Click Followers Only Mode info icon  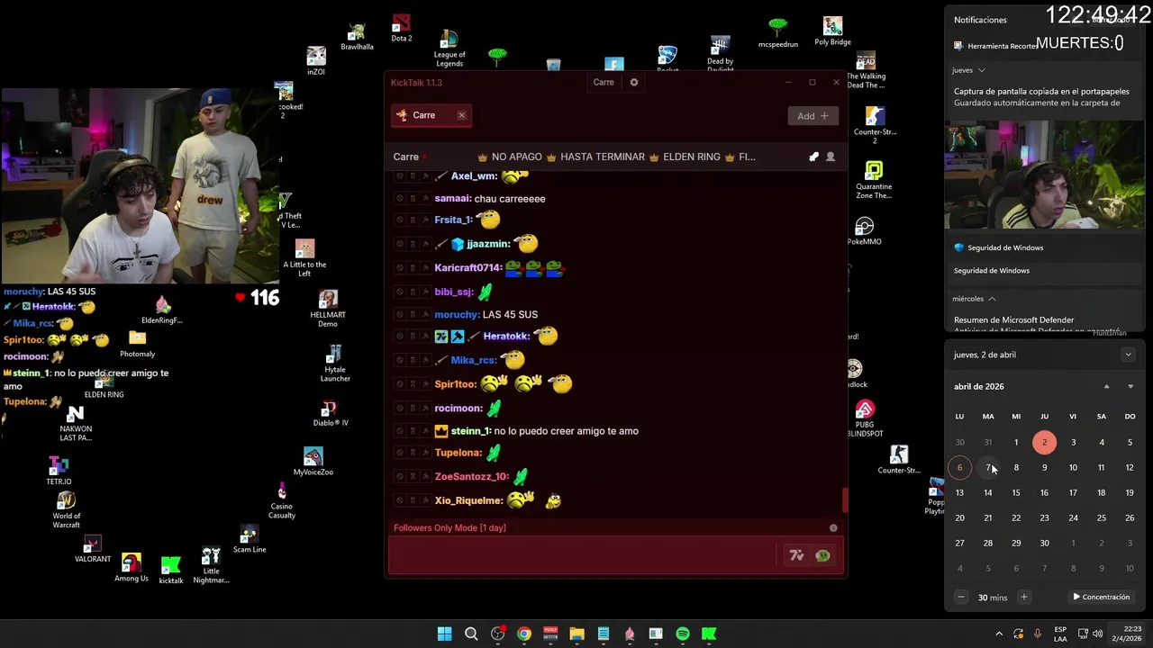[833, 528]
